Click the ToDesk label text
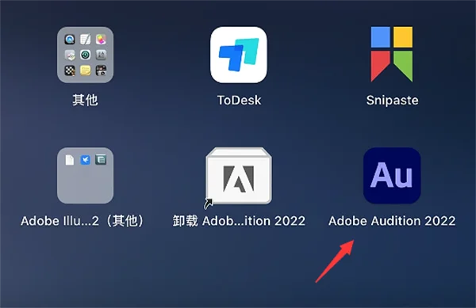476x308 pixels. coord(240,101)
